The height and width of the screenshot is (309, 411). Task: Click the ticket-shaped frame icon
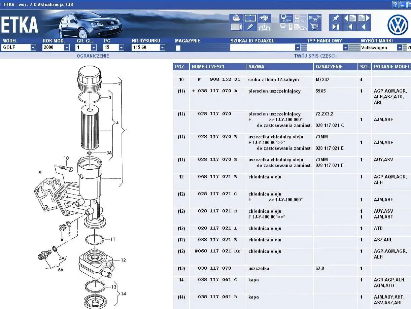click(x=250, y=18)
